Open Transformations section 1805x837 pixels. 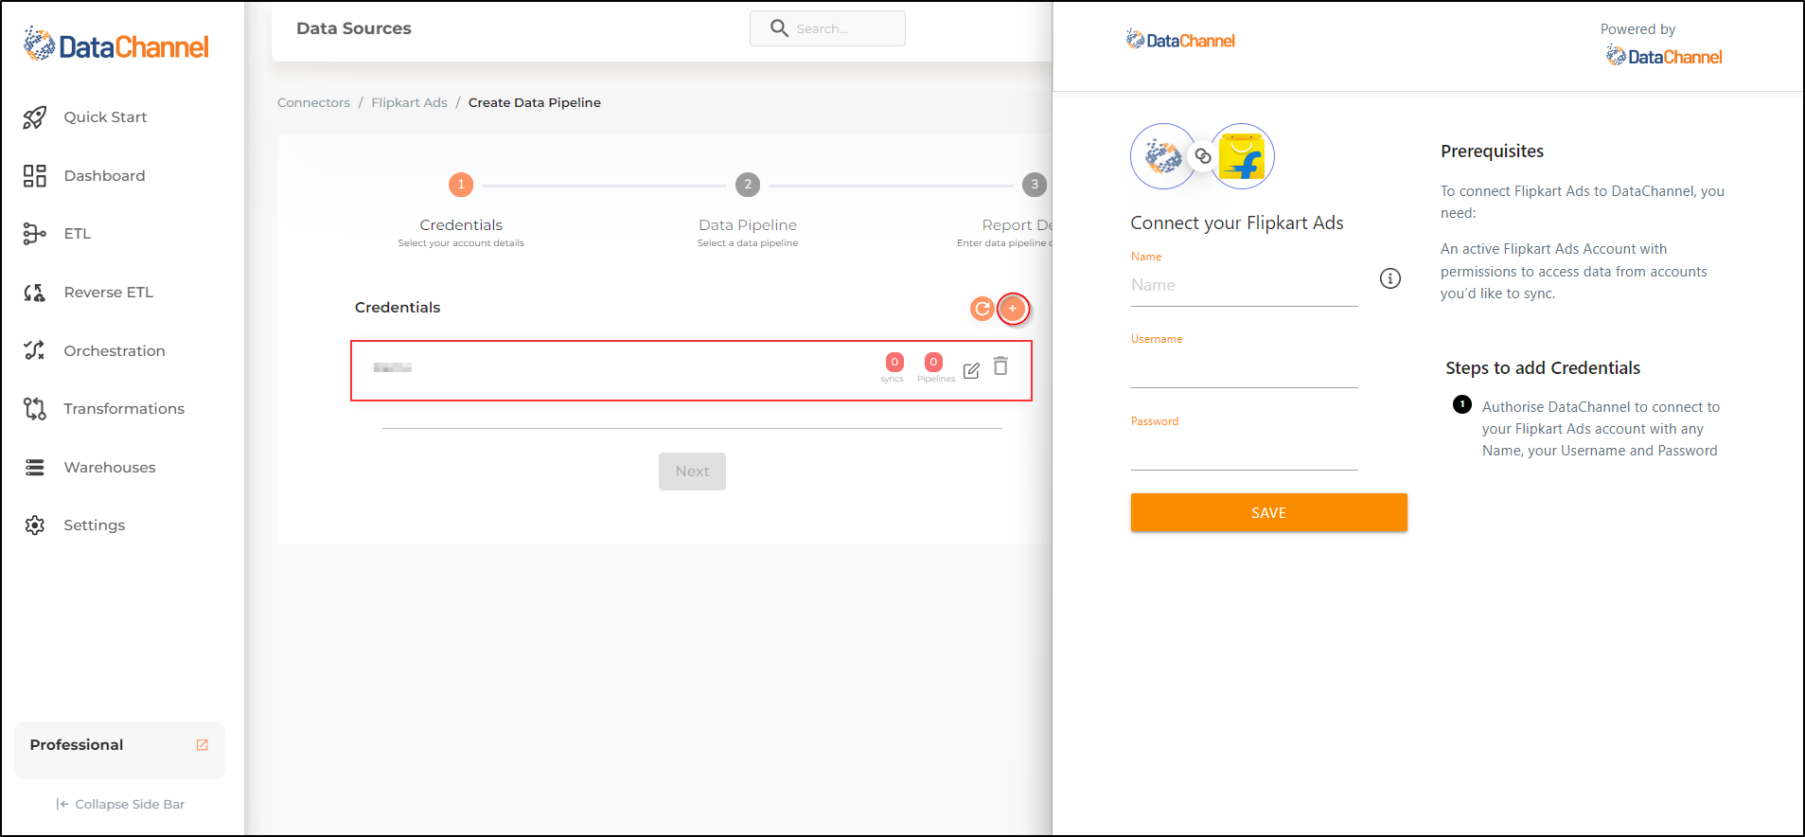[x=124, y=409]
